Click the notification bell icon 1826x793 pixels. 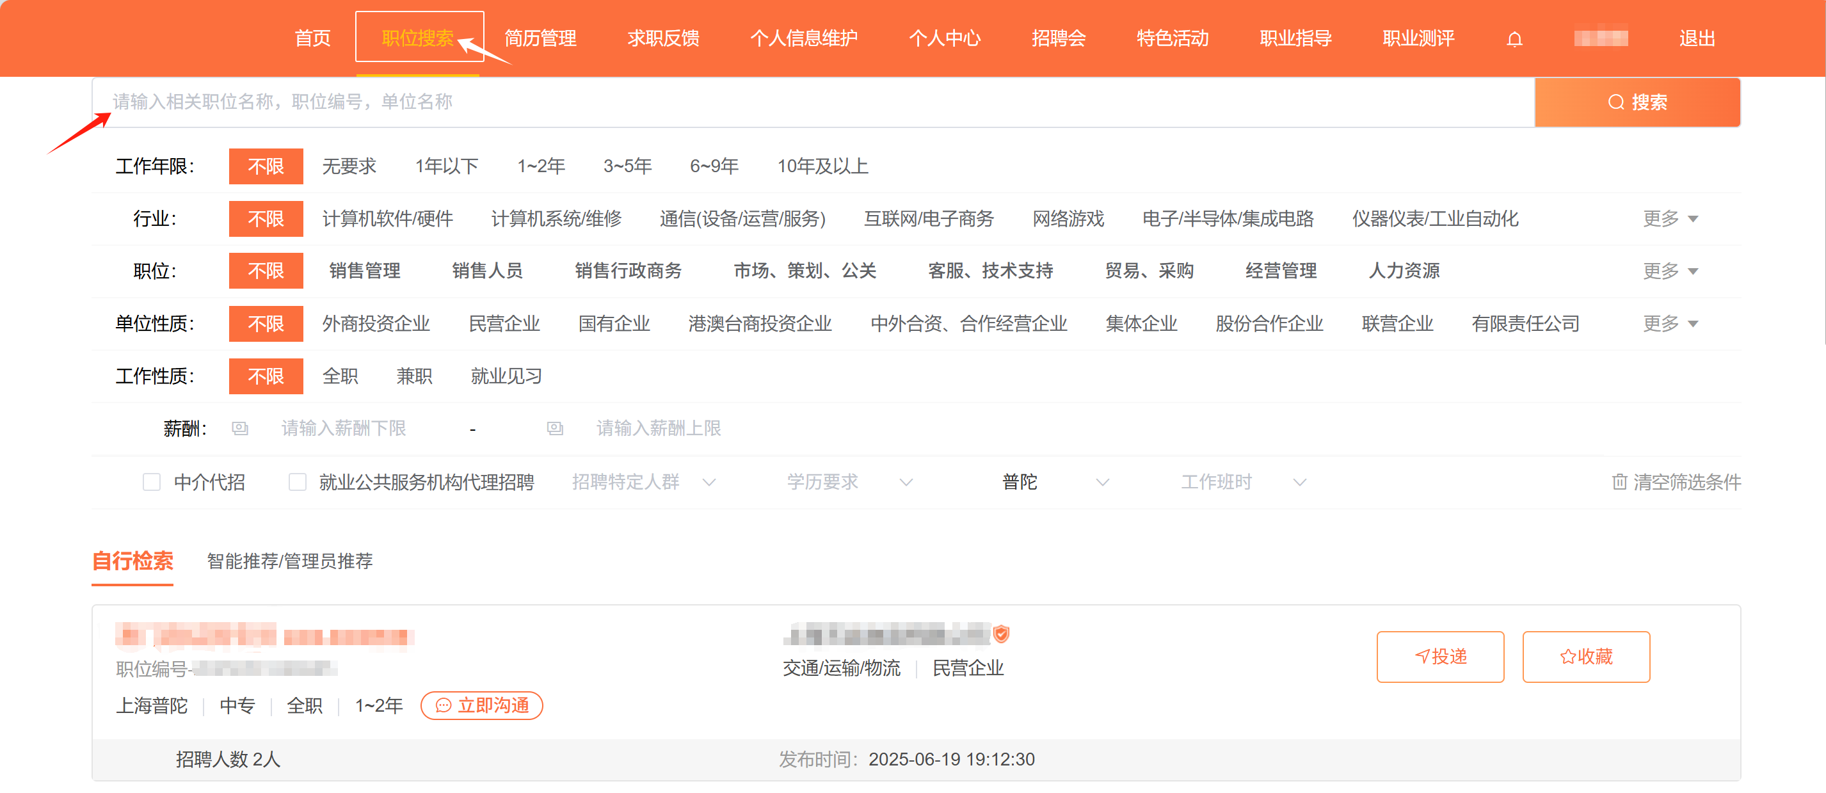click(1514, 39)
